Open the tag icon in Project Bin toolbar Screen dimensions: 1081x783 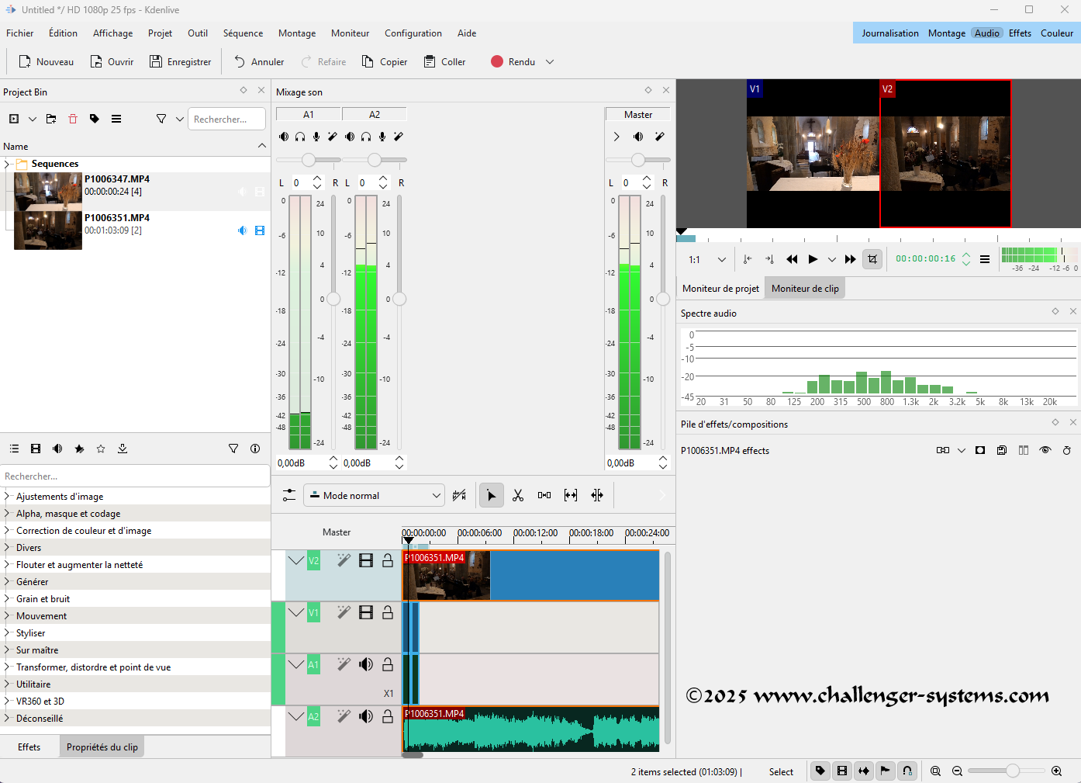pyautogui.click(x=95, y=119)
